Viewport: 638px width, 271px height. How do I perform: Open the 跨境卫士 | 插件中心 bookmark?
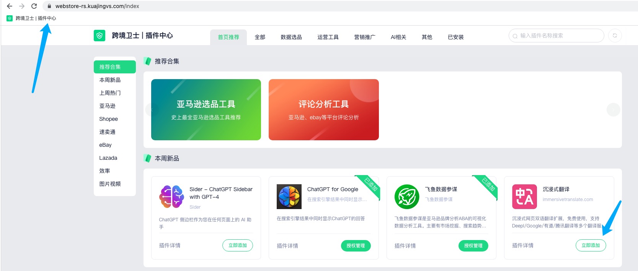31,18
